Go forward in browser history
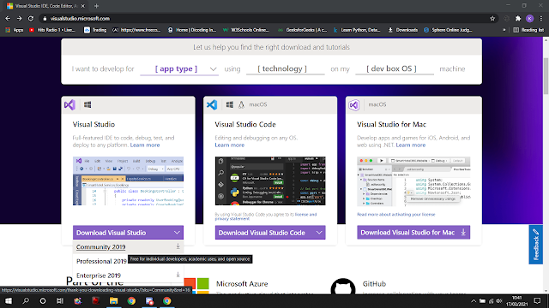Screen dimensions: 549x308 pyautogui.click(x=19, y=19)
